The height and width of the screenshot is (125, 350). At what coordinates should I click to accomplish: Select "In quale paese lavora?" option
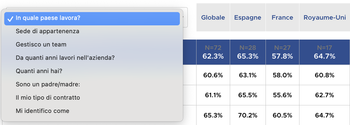tap(48, 18)
